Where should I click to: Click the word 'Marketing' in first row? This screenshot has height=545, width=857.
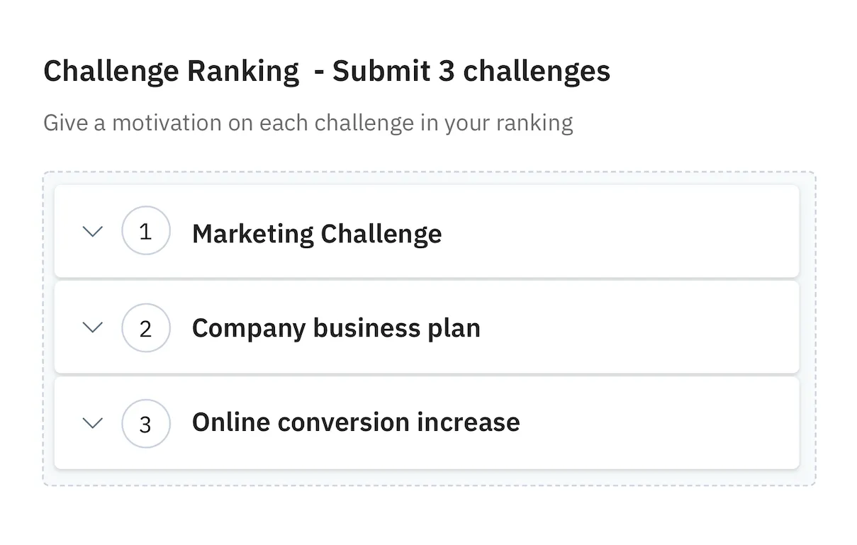coord(253,233)
